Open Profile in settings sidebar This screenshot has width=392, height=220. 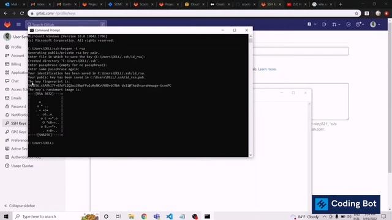pyautogui.click(x=16, y=47)
